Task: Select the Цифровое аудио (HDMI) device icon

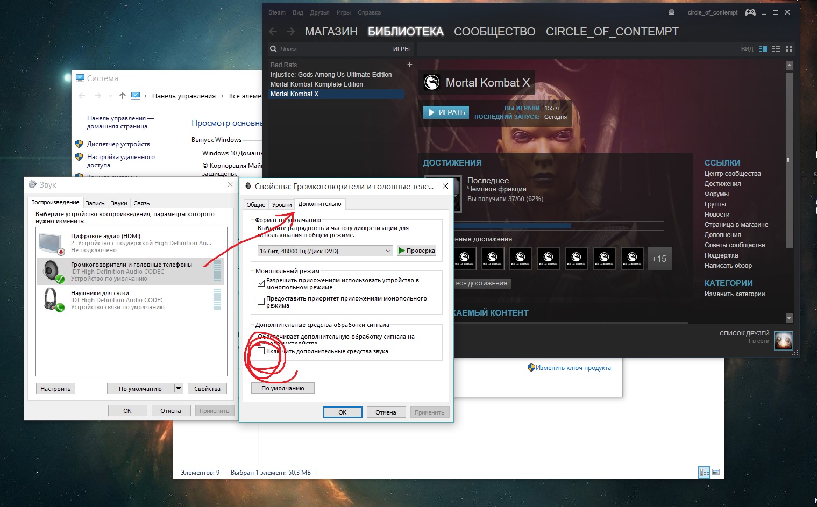Action: click(x=52, y=243)
